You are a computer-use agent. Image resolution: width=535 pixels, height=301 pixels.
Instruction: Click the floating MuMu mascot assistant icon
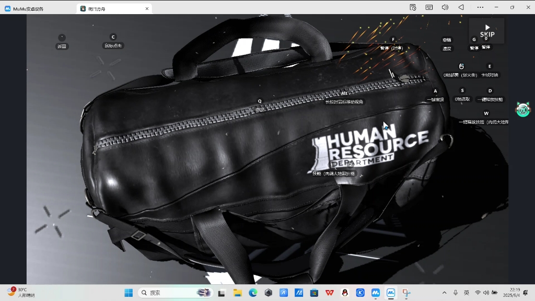coord(522,110)
